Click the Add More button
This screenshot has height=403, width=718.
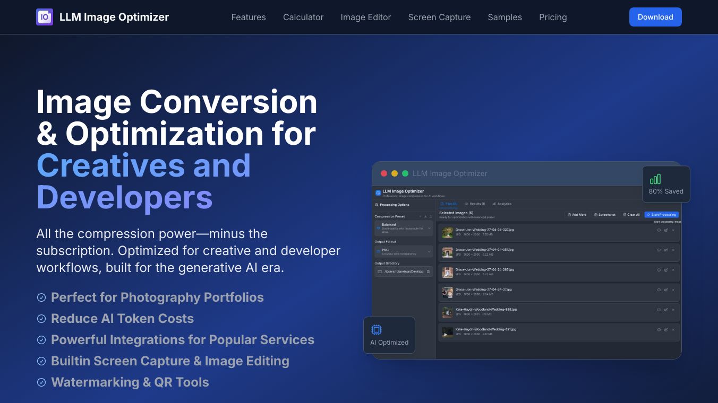(x=577, y=215)
